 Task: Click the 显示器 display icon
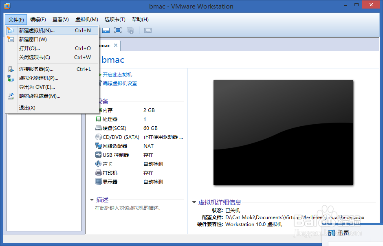99,182
